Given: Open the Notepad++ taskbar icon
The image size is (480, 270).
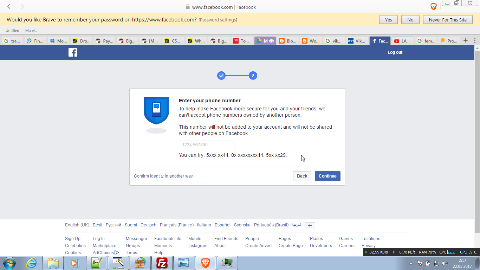Looking at the screenshot, I should coord(97,263).
